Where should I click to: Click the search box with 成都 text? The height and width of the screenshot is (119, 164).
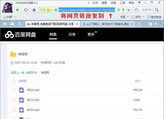[148, 10]
